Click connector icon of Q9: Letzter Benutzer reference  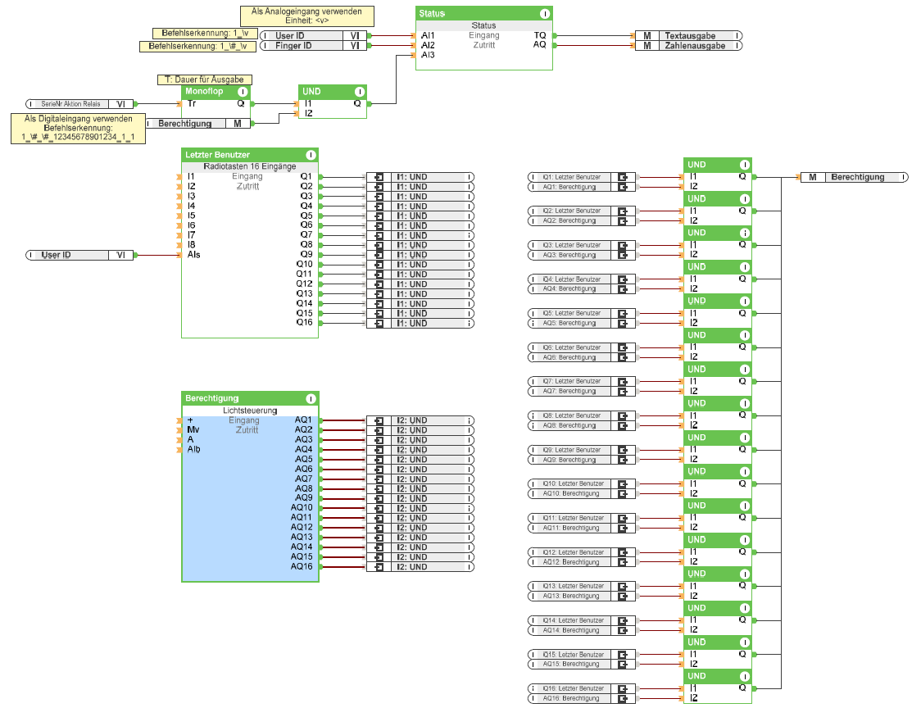point(624,450)
